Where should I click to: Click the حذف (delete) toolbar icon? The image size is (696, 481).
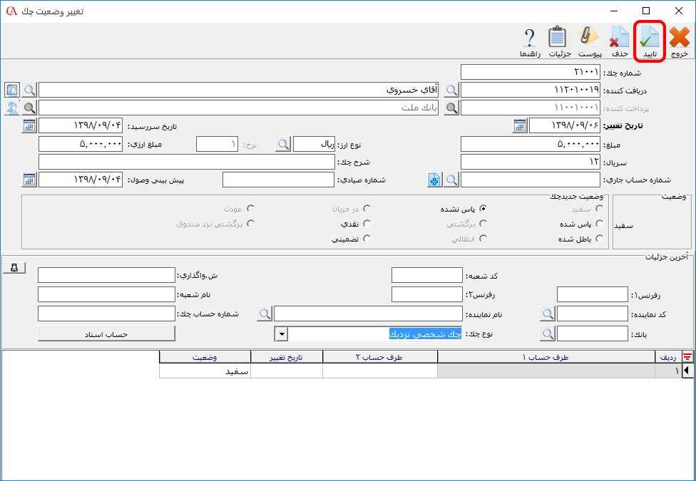[x=619, y=40]
